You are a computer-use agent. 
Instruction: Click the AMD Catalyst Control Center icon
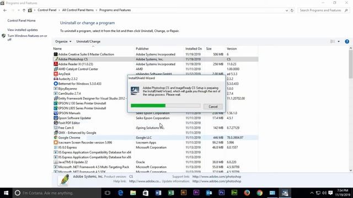pos(56,69)
